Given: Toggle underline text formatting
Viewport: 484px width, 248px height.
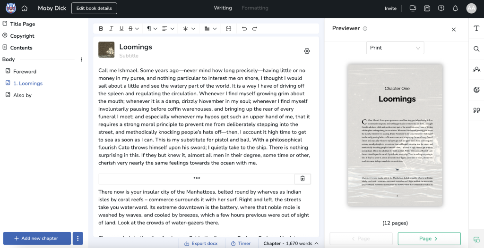Looking at the screenshot, I should (121, 29).
